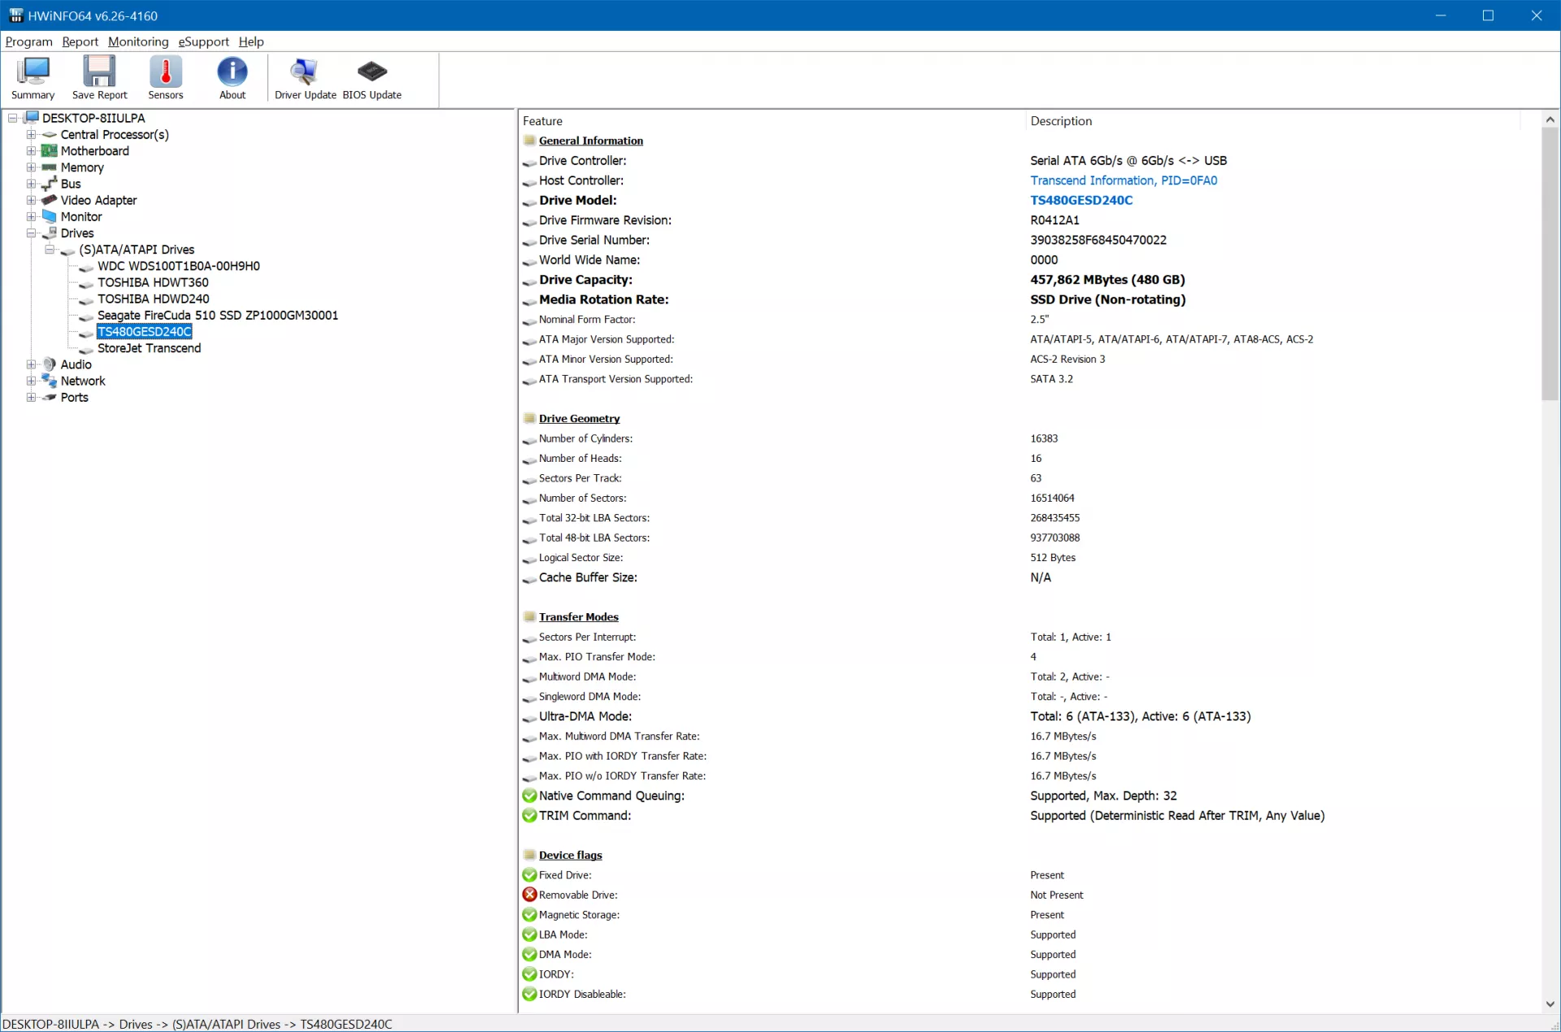This screenshot has height=1032, width=1561.
Task: Click the About info icon
Action: 233,72
